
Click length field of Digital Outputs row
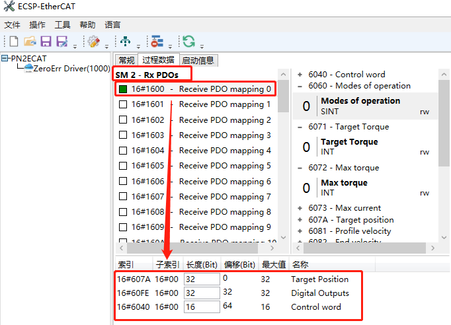(x=202, y=293)
